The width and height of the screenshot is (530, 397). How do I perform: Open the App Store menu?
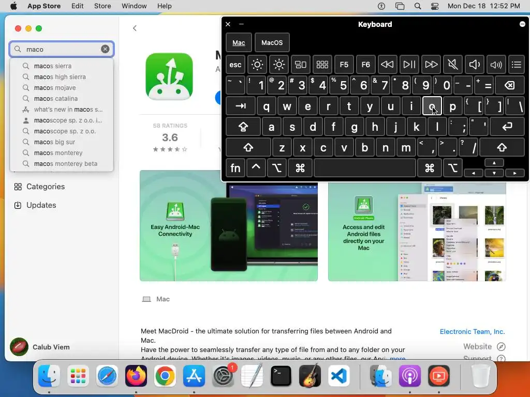point(44,6)
